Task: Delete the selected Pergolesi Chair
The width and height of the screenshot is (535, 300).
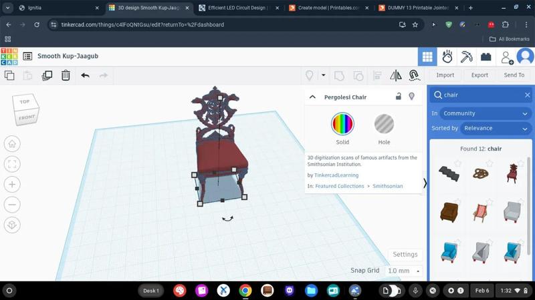Action: [x=66, y=75]
